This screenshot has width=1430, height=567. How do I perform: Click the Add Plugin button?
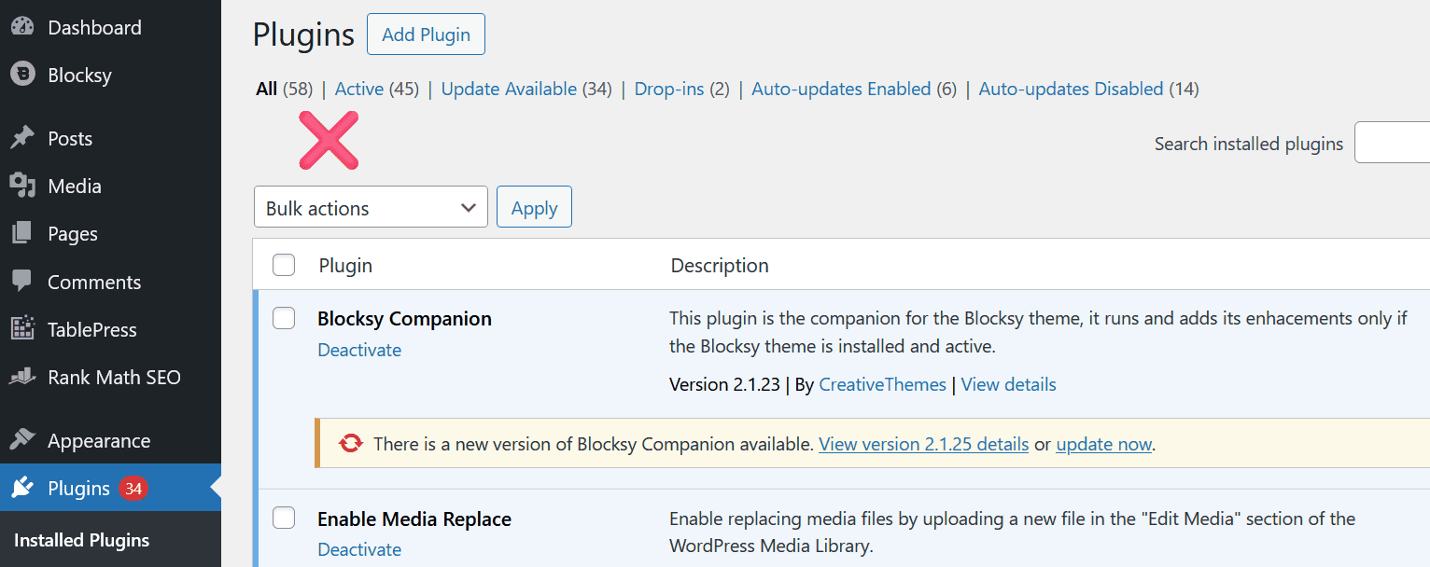426,35
